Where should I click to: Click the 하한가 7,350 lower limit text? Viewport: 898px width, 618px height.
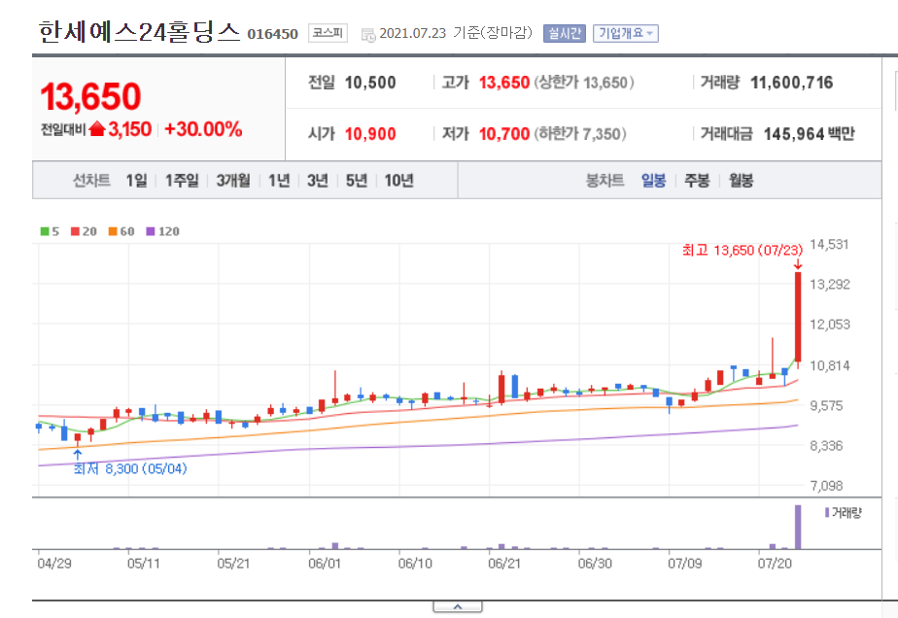580,134
